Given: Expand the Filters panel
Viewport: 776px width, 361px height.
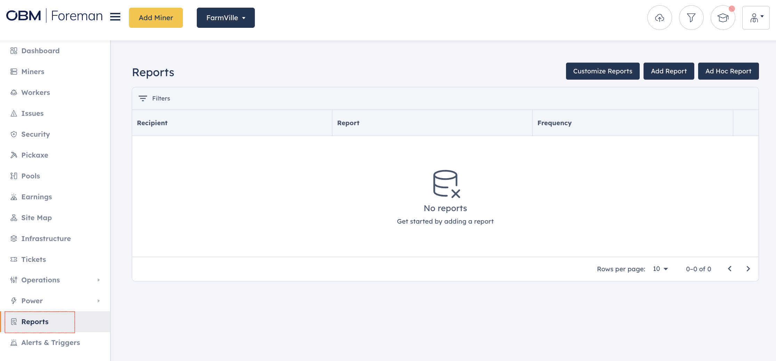Looking at the screenshot, I should pyautogui.click(x=154, y=98).
